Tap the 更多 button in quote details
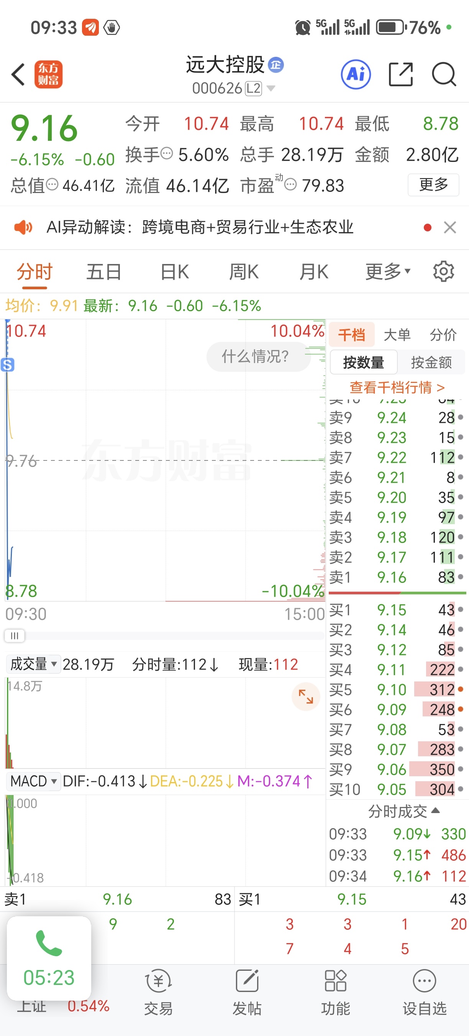The image size is (469, 1036). click(x=434, y=185)
